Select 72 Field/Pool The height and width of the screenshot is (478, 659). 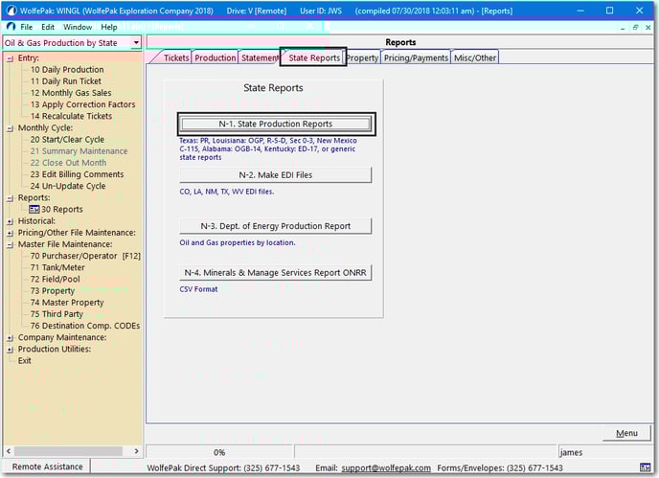[x=55, y=279]
